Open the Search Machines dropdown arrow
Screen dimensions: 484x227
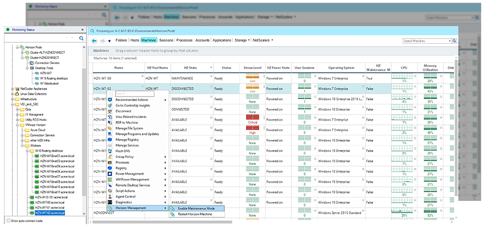(450, 41)
